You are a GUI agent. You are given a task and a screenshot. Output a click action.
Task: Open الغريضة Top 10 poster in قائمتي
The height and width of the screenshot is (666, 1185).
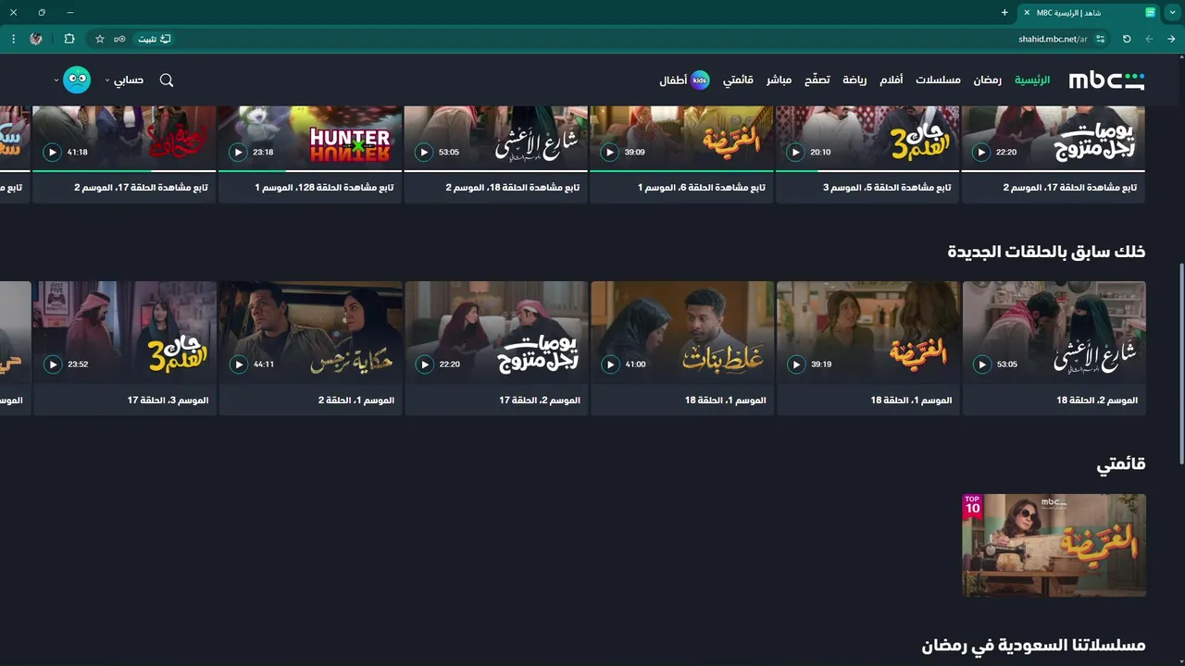click(1054, 545)
